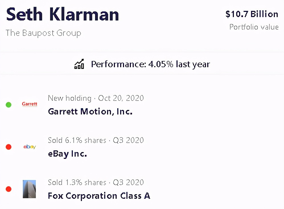284x209 pixels.
Task: Click the eBay logo
Action: [x=30, y=147]
